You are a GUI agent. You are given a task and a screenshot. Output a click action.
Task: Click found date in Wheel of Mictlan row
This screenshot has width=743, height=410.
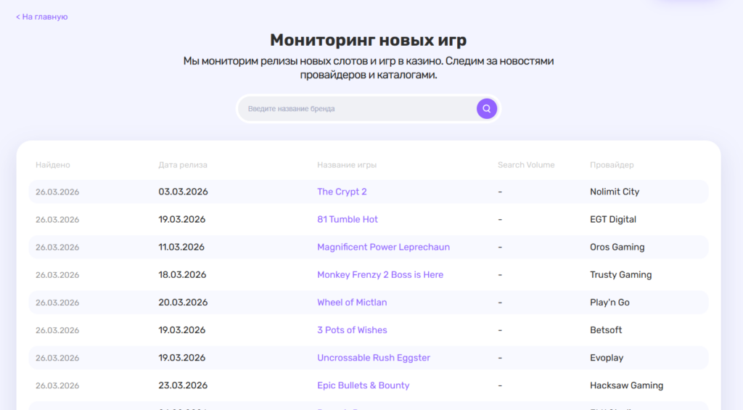click(x=57, y=303)
